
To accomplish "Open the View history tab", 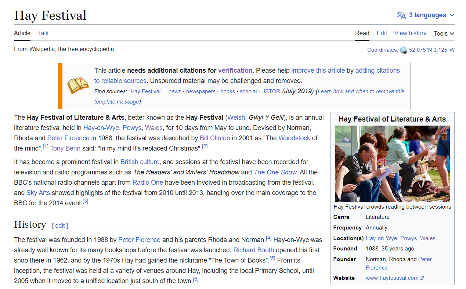I will [x=410, y=33].
